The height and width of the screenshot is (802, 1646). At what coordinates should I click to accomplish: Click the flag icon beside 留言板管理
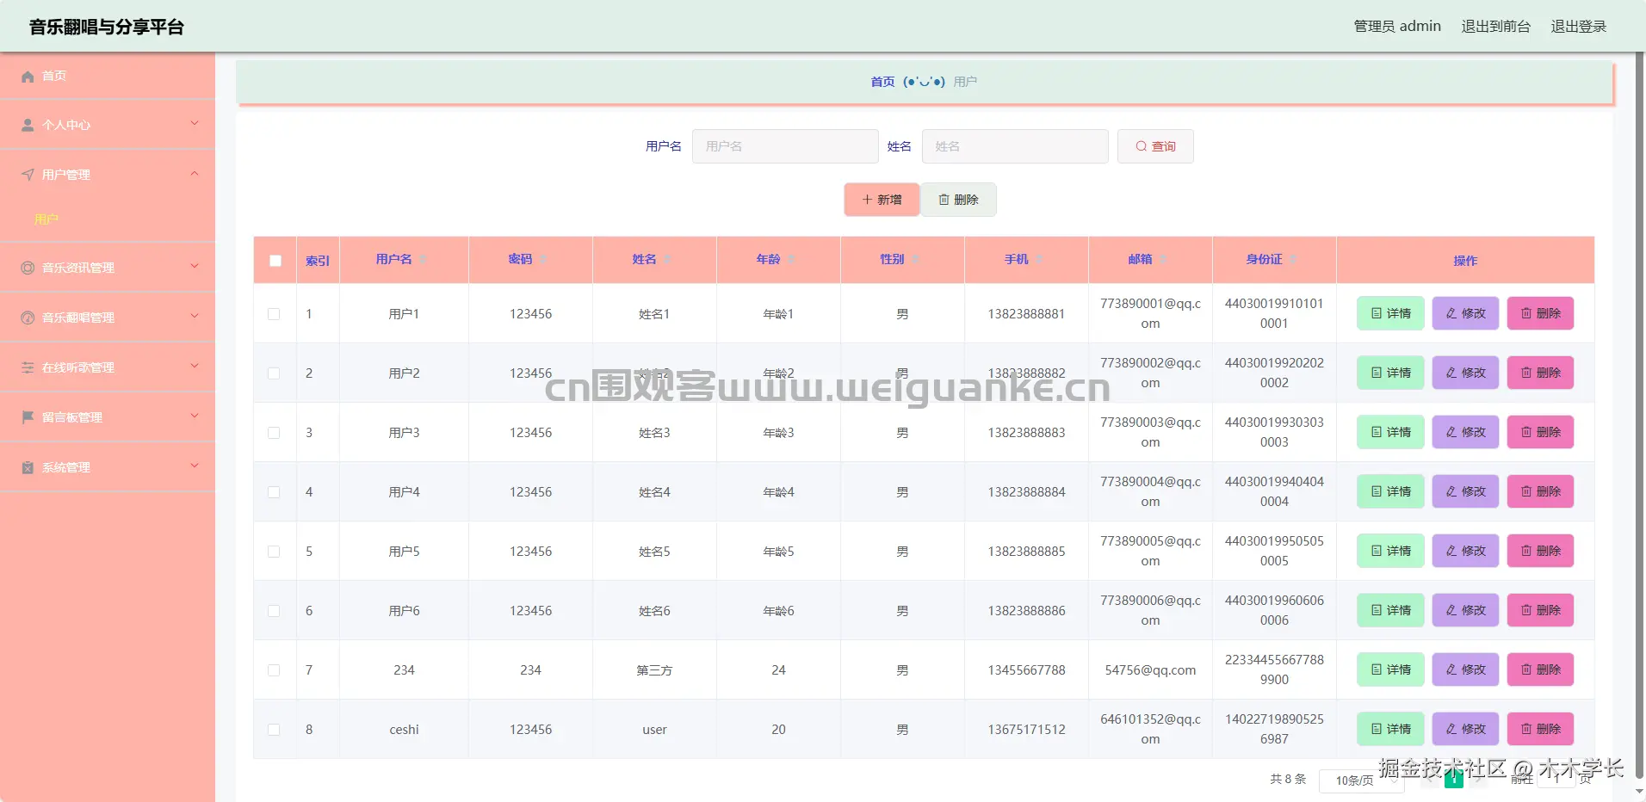pos(28,417)
